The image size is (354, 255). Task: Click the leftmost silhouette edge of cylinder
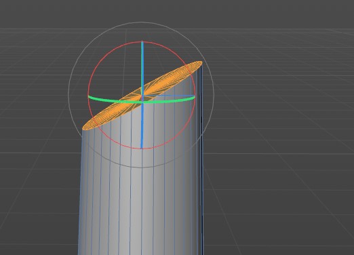point(81,192)
